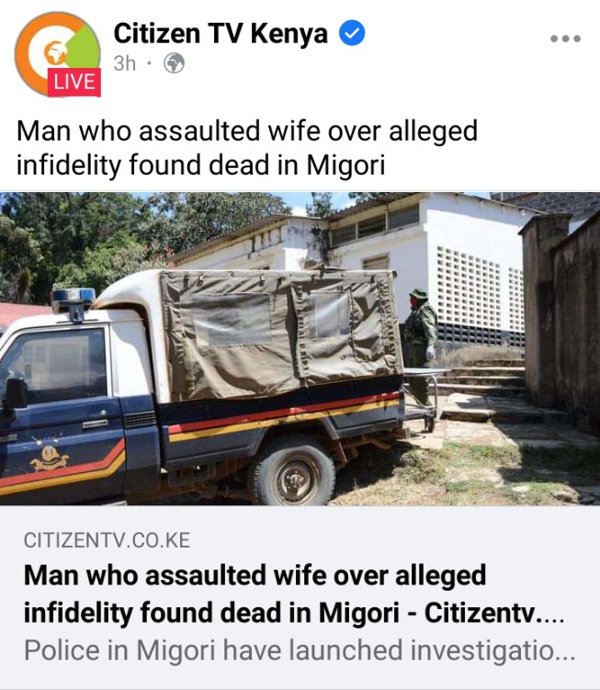Tap the blue verified checkmark badge
600x690 pixels.
[x=352, y=33]
